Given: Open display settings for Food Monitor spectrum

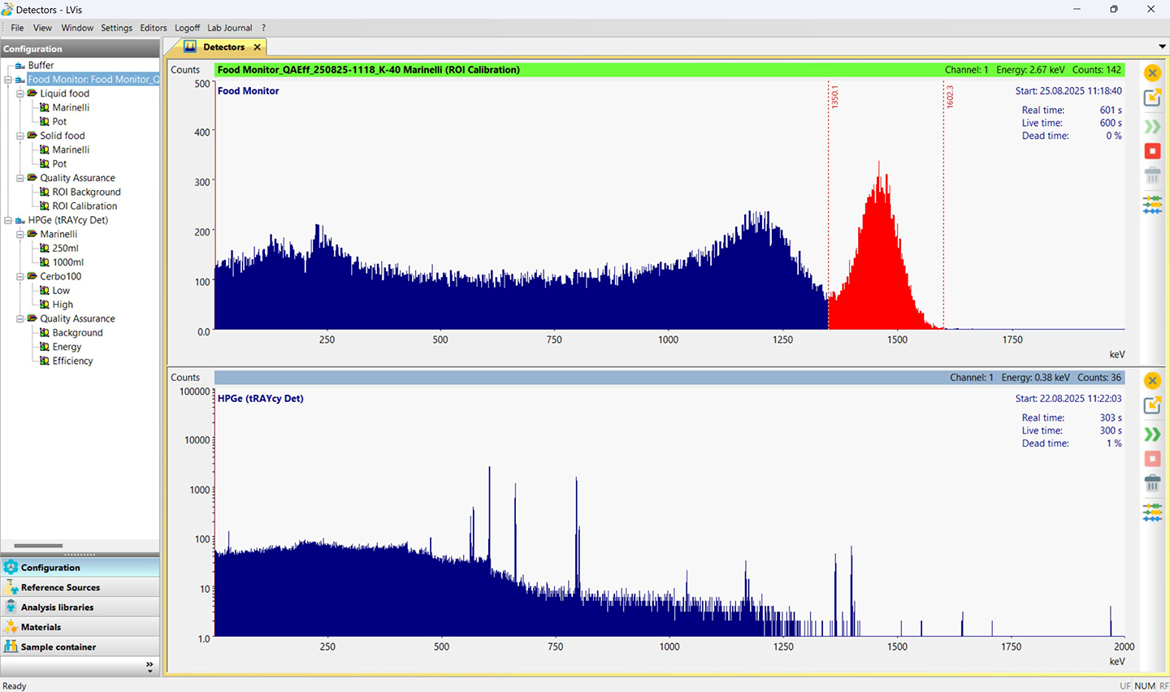Looking at the screenshot, I should point(1152,204).
